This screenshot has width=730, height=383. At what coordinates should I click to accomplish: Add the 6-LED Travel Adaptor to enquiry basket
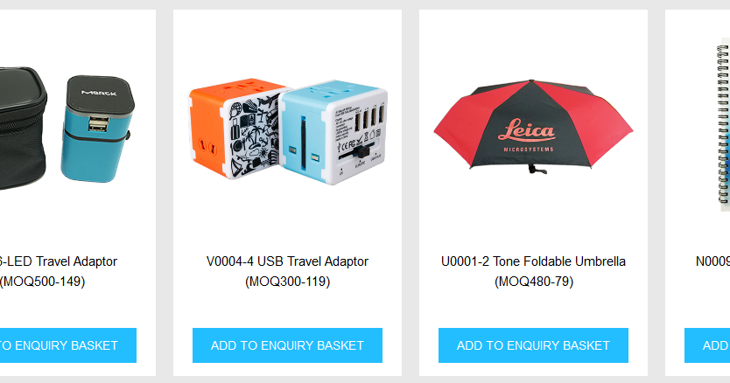(x=68, y=345)
